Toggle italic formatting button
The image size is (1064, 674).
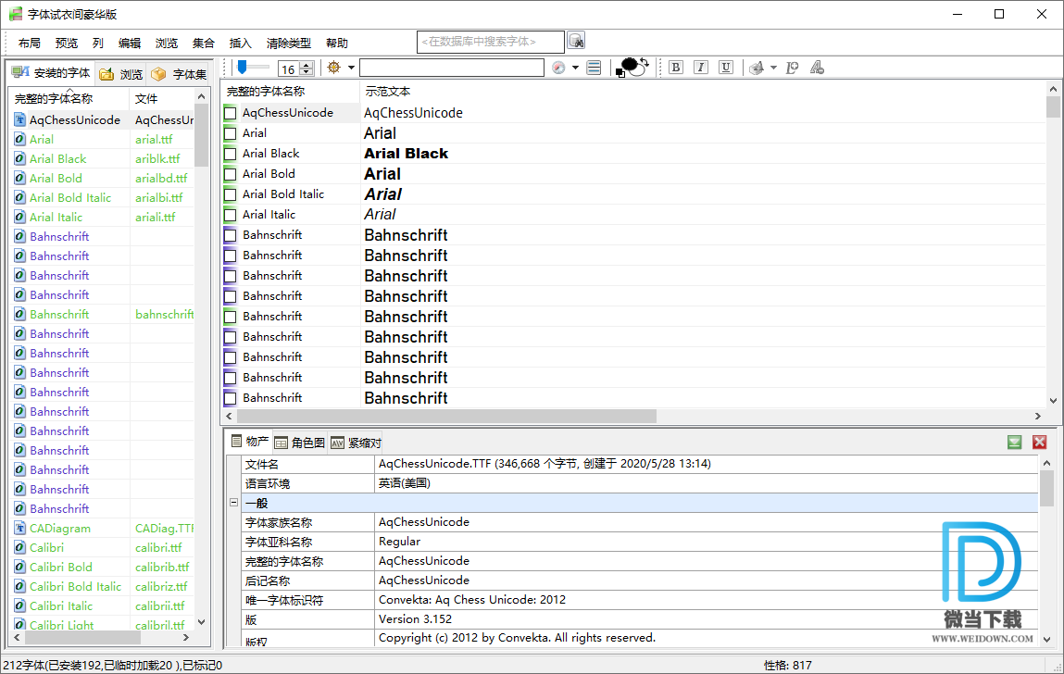tap(701, 68)
